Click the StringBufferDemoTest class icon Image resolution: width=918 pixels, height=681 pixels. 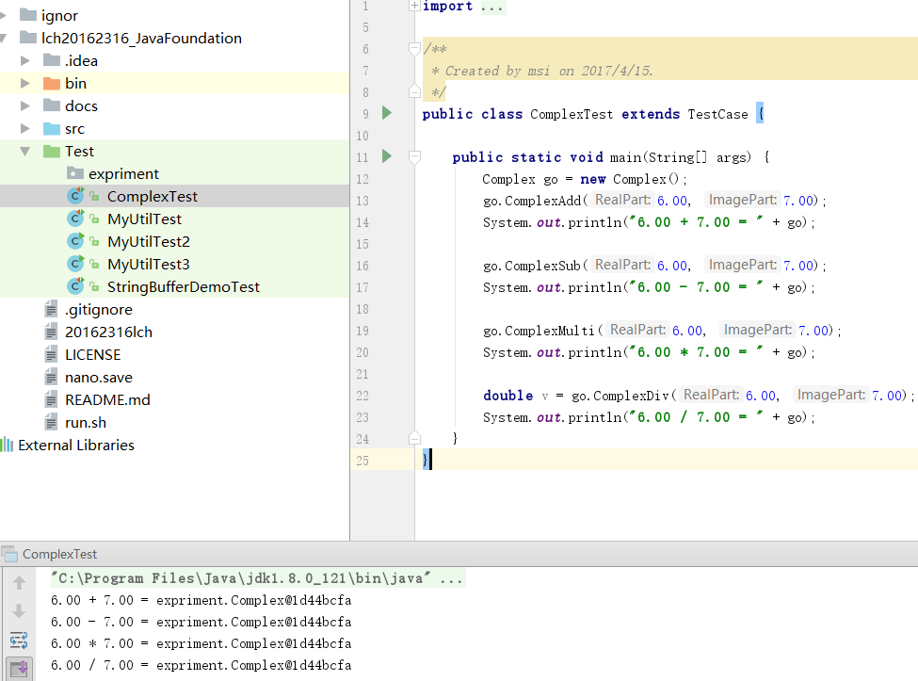pyautogui.click(x=75, y=286)
